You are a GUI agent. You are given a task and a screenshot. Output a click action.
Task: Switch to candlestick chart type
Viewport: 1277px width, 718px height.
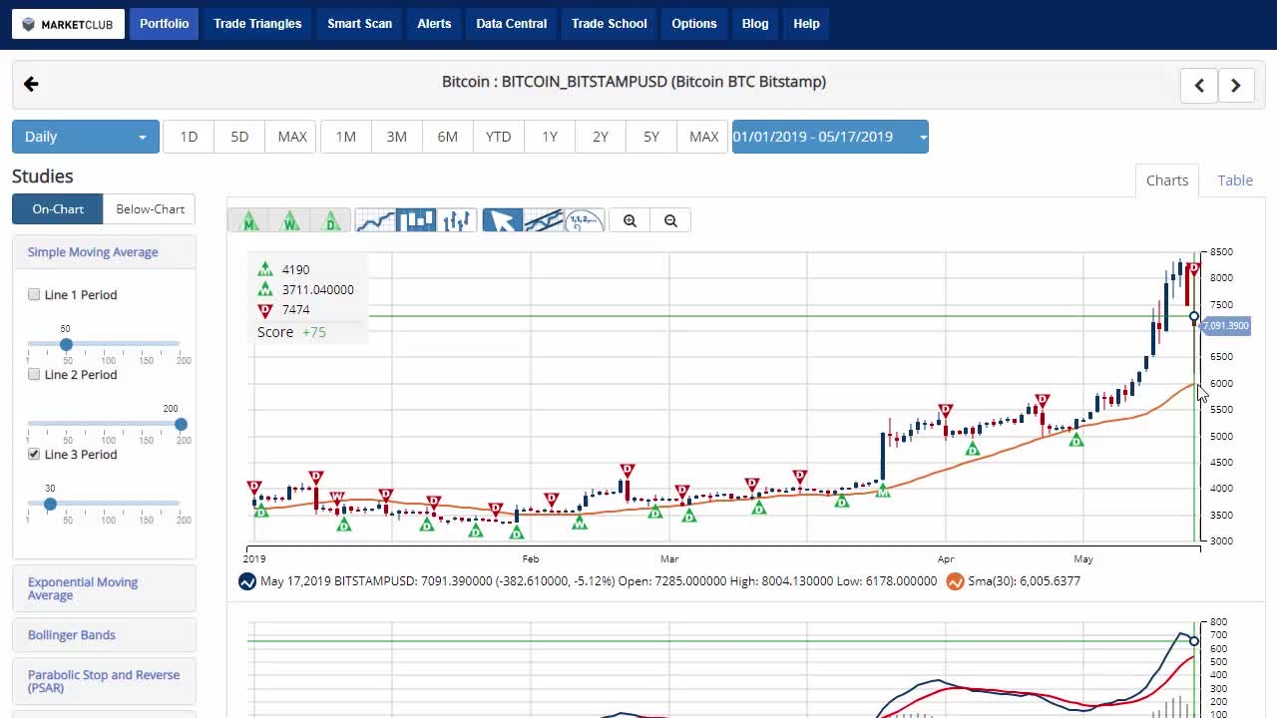click(416, 220)
